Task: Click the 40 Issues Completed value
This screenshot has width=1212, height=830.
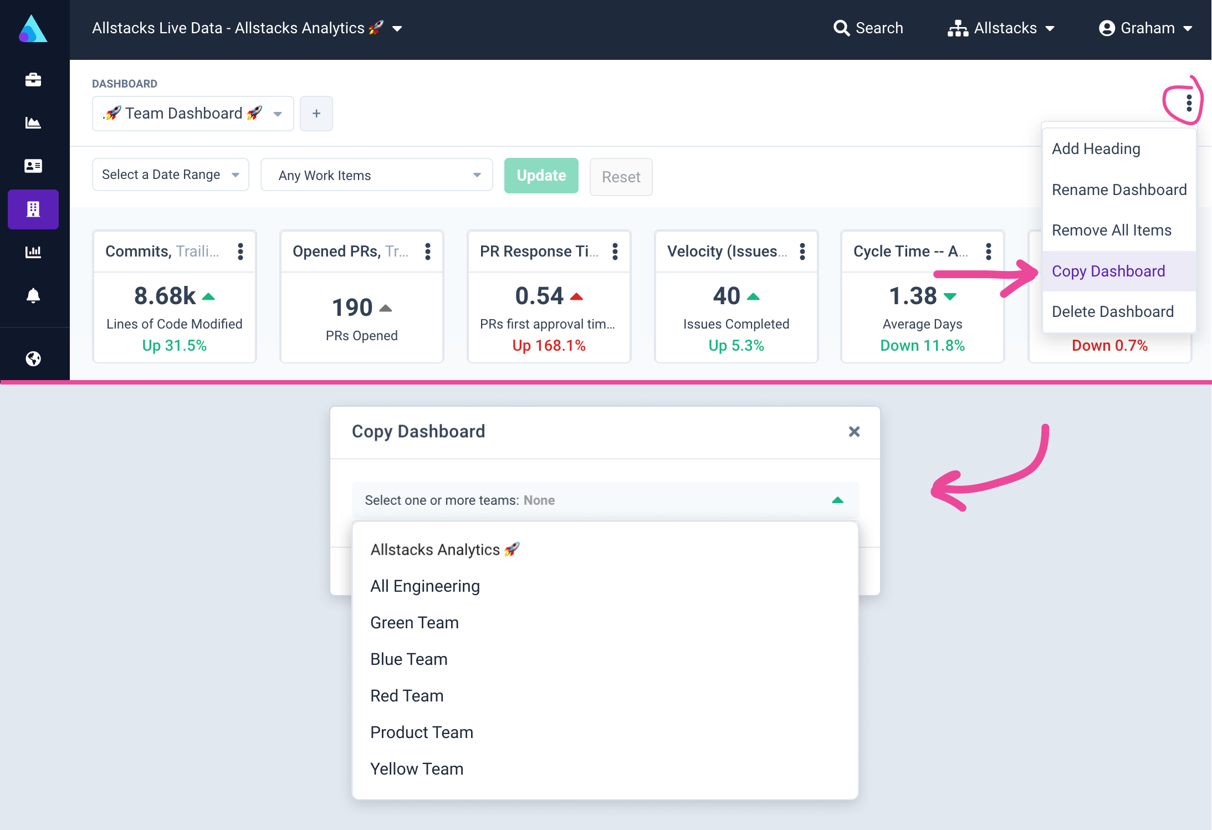Action: (727, 296)
